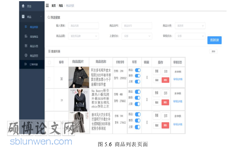Toggle 上架 switch for product 31

pos(137,104)
